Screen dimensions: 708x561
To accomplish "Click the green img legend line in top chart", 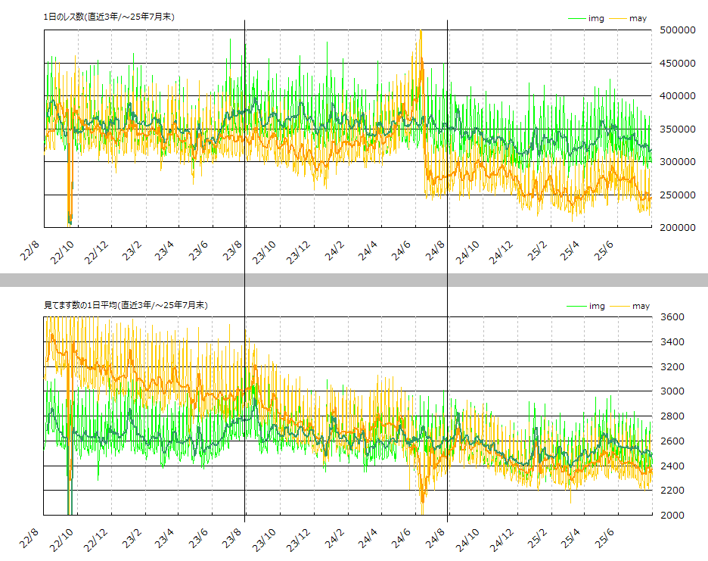I will 576,18.
